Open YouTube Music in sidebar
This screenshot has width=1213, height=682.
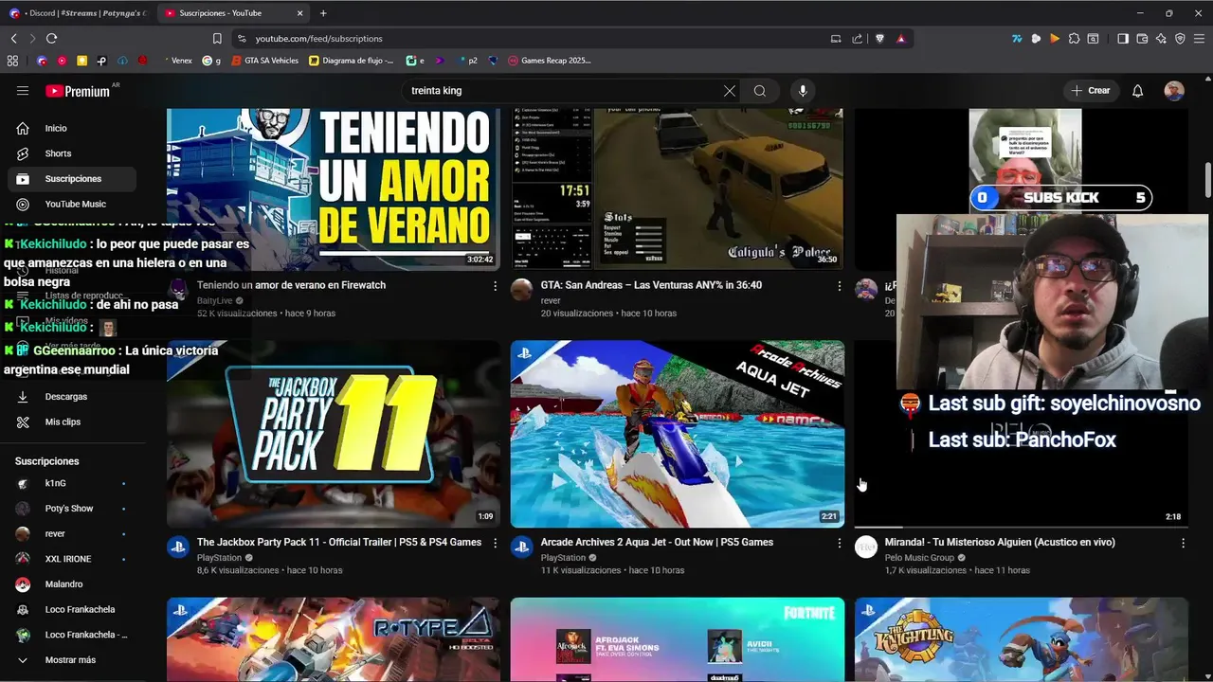tap(71, 205)
